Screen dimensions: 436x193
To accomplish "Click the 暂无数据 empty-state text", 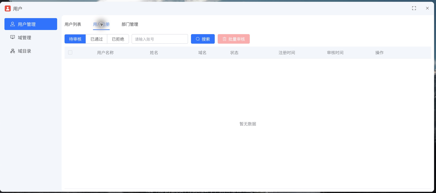I will click(x=248, y=124).
